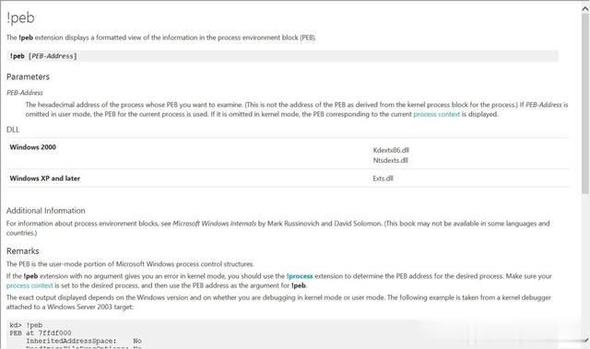Follow the !process extension link
Screen dimensions: 590x349
pyautogui.click(x=300, y=276)
